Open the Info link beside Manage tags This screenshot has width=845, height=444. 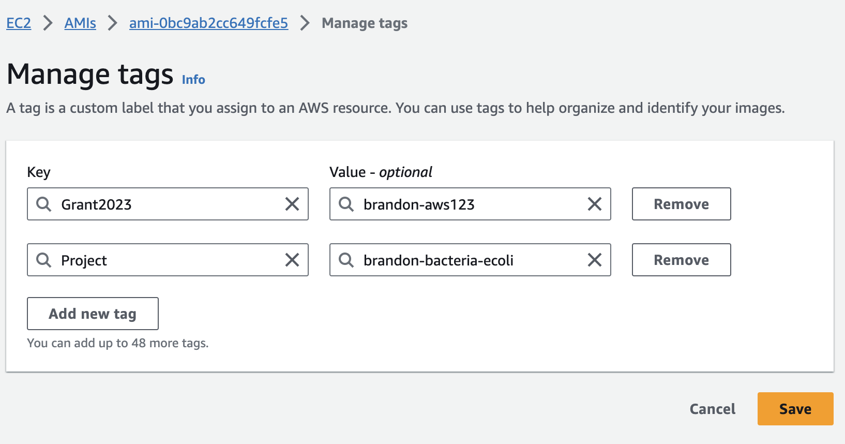(193, 80)
